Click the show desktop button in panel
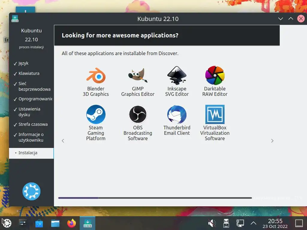Image resolution: width=307 pixels, height=230 pixels. coord(299,223)
